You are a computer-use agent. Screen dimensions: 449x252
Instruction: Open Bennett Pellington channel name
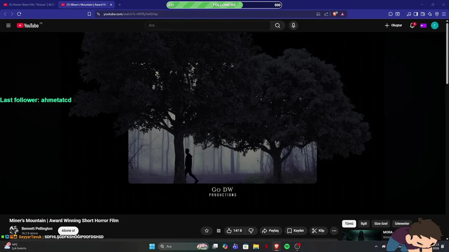click(x=37, y=229)
